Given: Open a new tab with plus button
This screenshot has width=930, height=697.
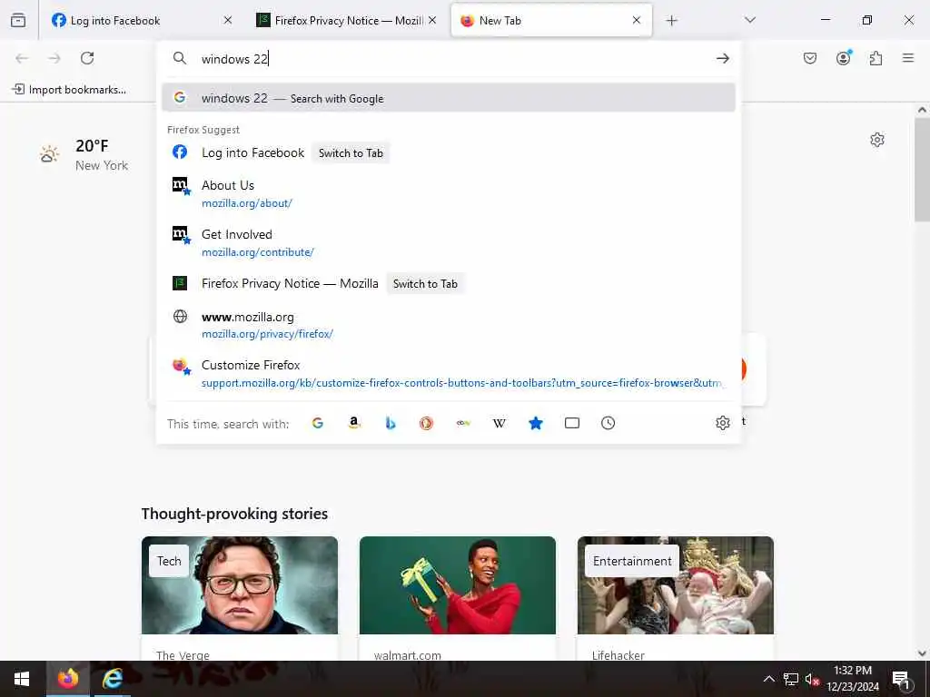Looking at the screenshot, I should (671, 21).
